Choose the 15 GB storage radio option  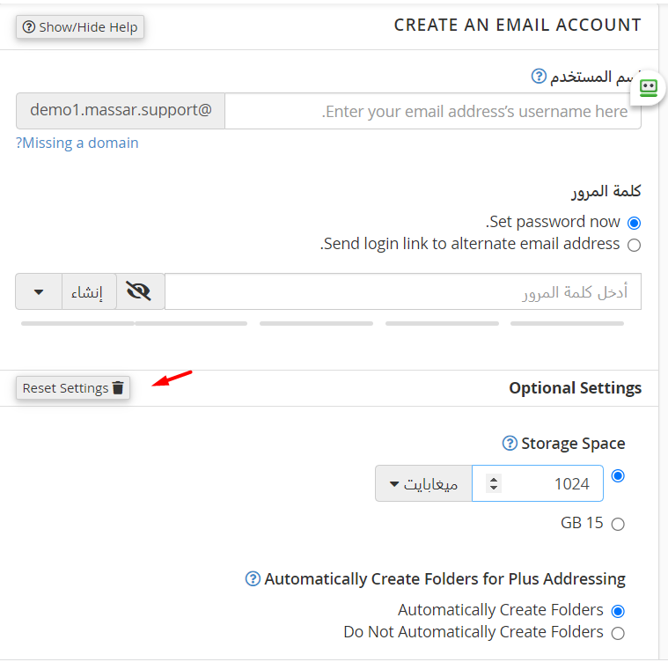618,524
